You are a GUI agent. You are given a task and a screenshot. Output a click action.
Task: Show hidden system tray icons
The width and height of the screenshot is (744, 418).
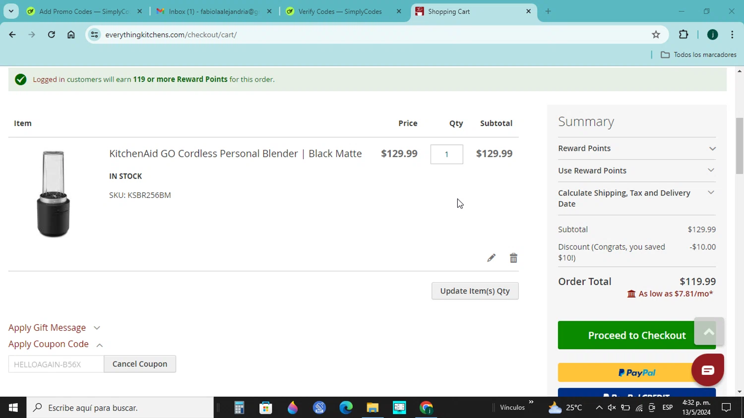[599, 408]
